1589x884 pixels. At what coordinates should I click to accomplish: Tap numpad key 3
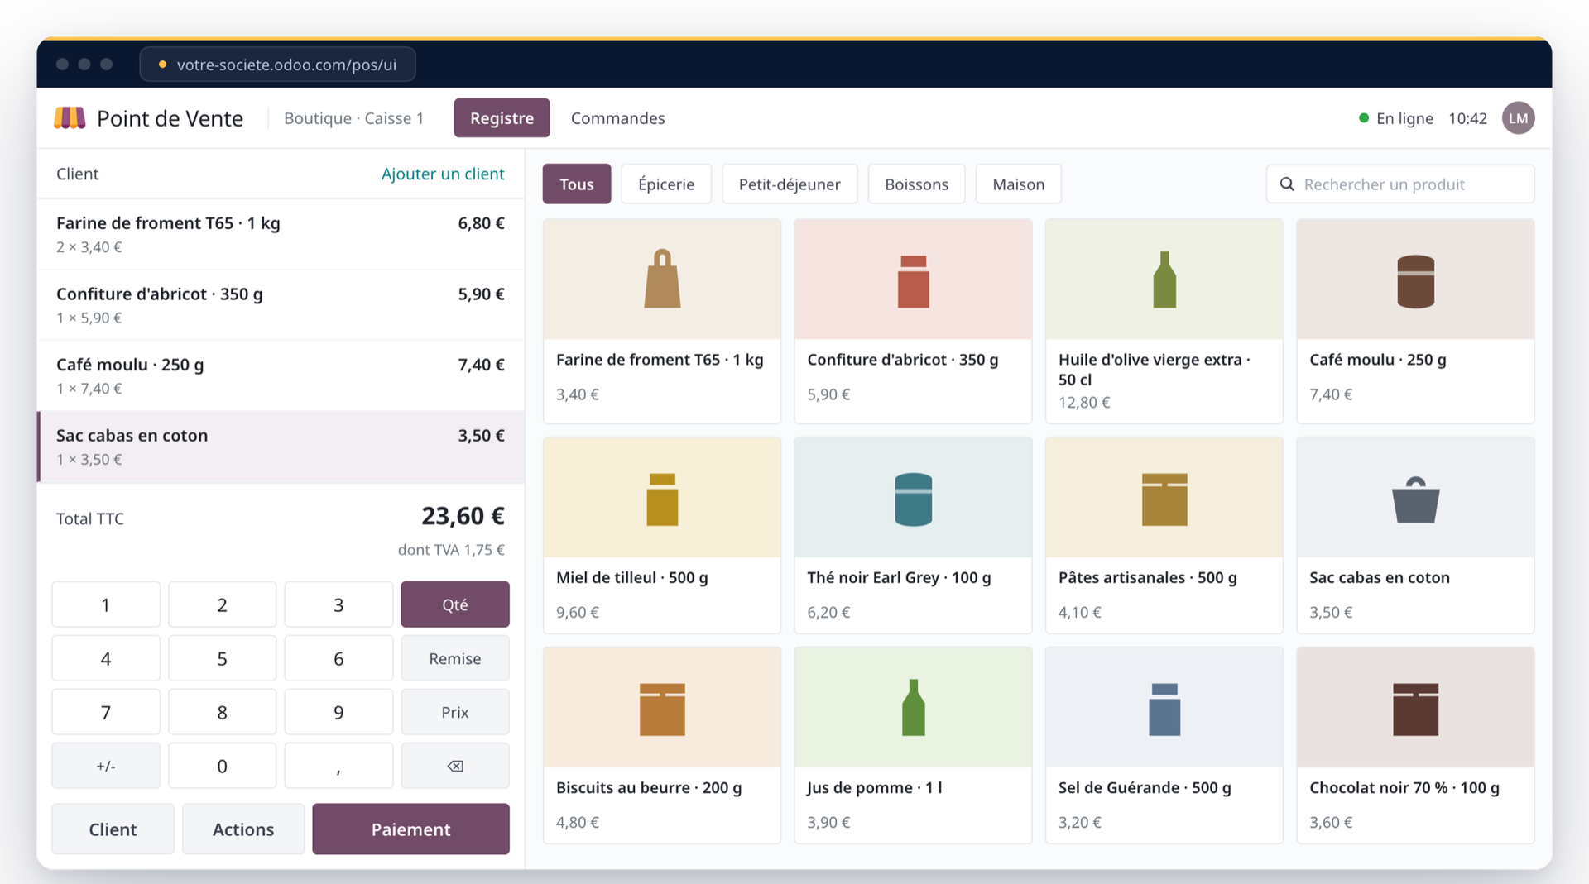pos(338,604)
